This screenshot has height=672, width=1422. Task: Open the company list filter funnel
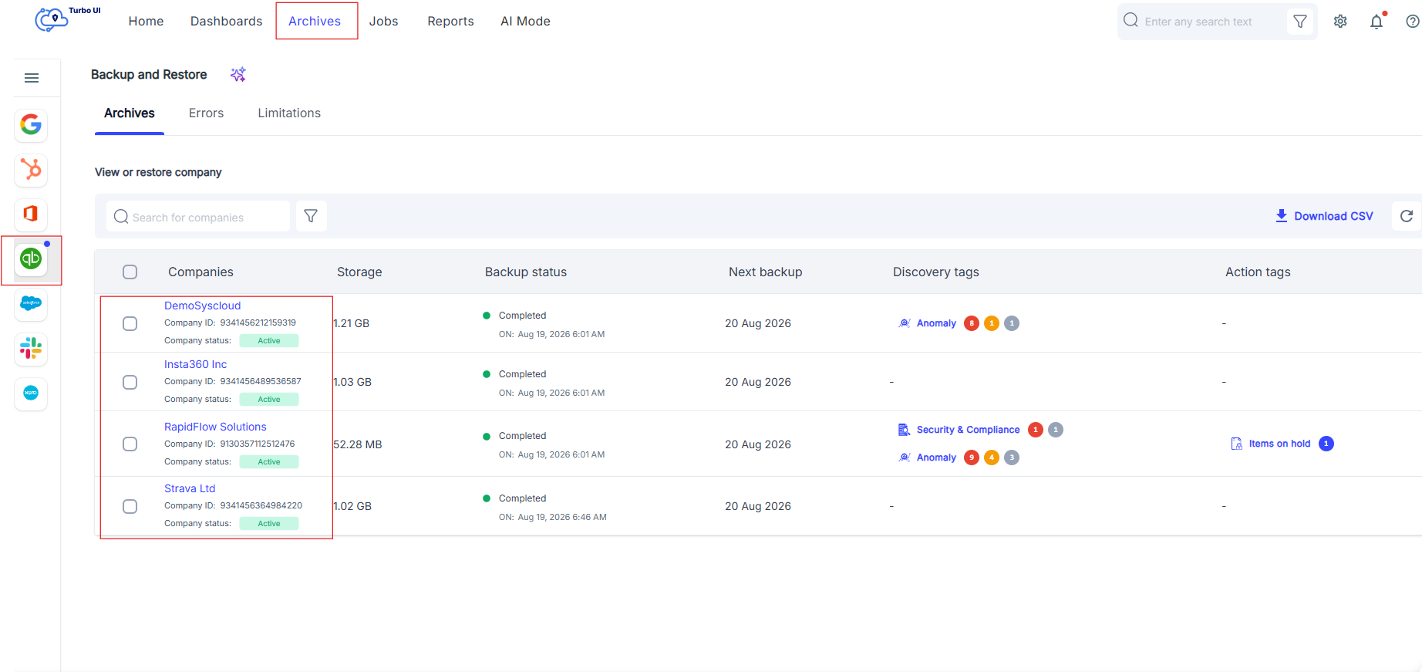[311, 216]
